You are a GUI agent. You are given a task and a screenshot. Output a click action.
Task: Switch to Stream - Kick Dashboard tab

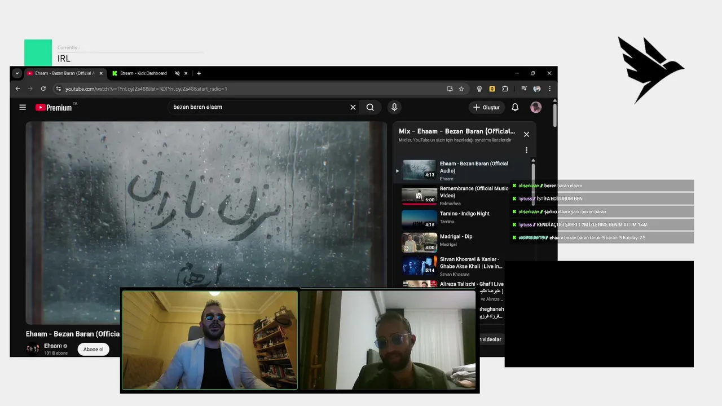click(x=143, y=73)
